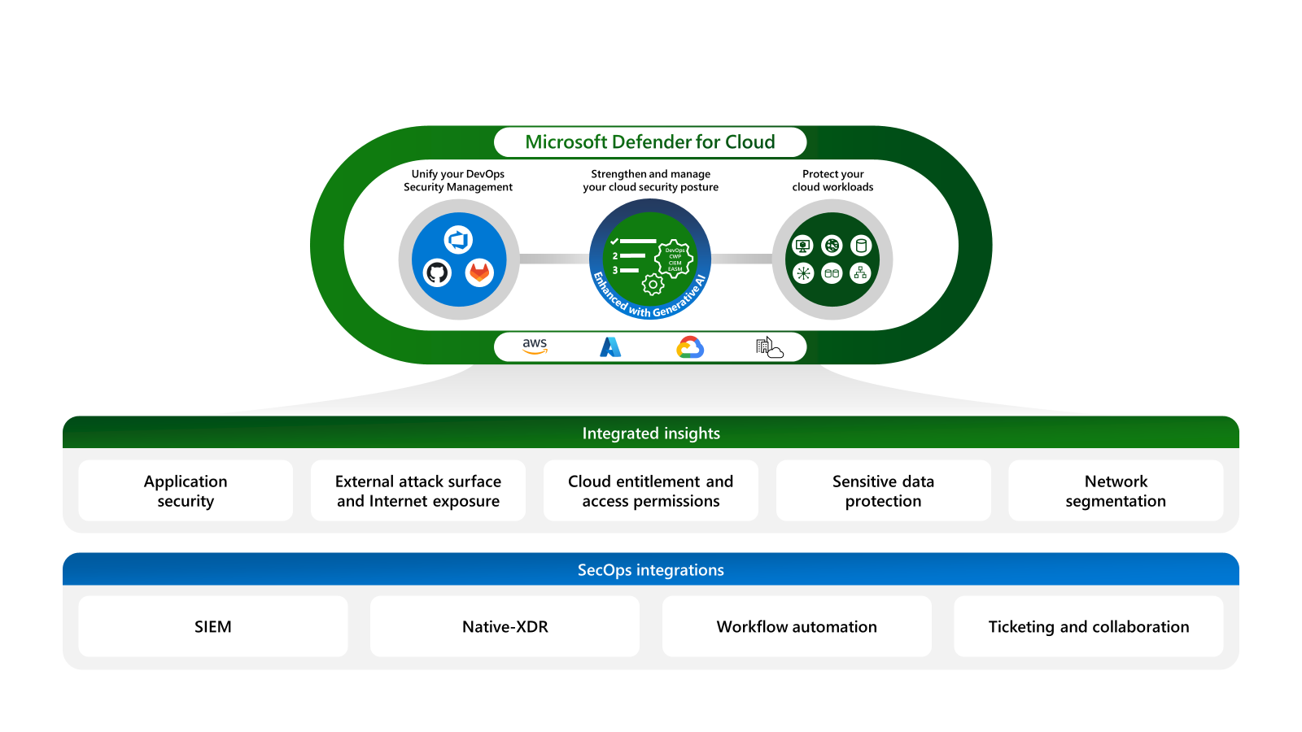Select the AWS logo icon
Image resolution: width=1302 pixels, height=732 pixels.
[533, 346]
